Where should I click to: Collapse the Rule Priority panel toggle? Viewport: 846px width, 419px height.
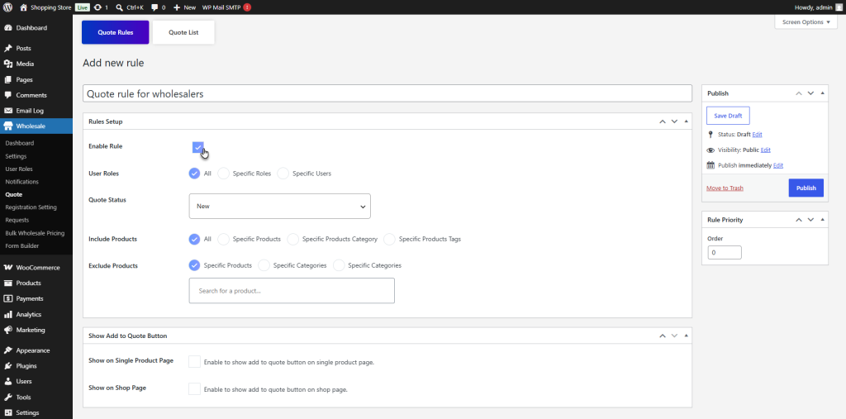pyautogui.click(x=822, y=220)
